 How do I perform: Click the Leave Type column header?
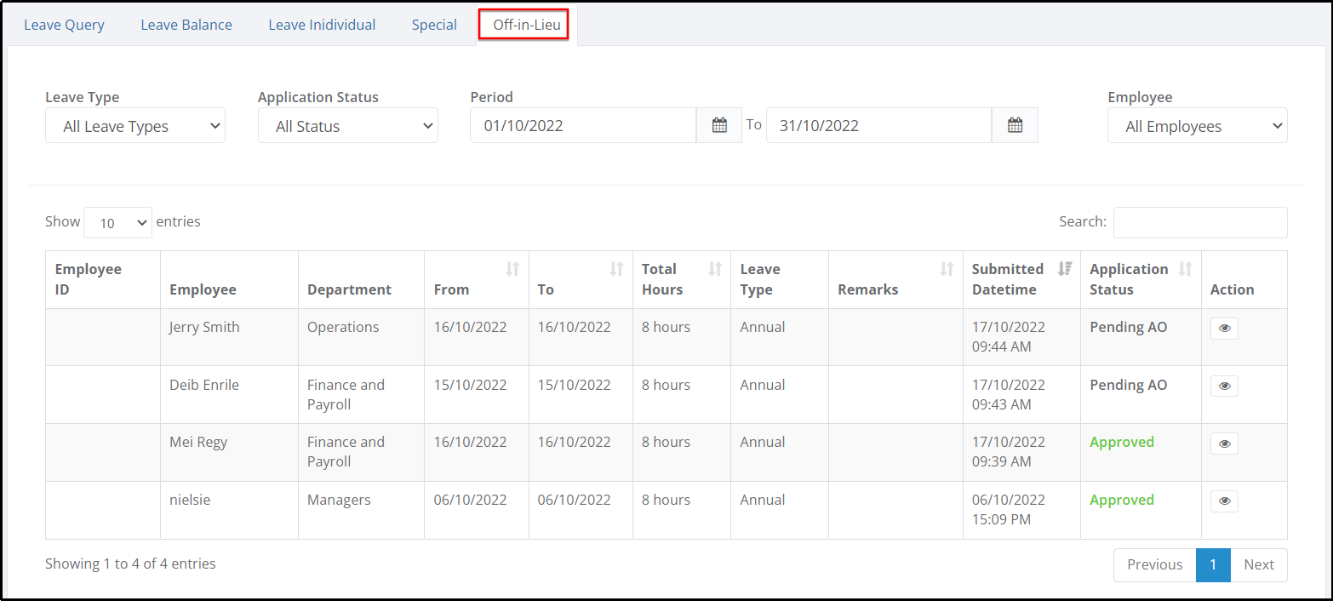pyautogui.click(x=779, y=279)
